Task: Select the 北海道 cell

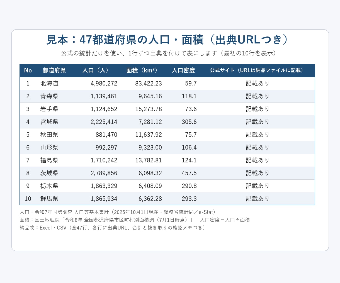Action: tap(49, 83)
